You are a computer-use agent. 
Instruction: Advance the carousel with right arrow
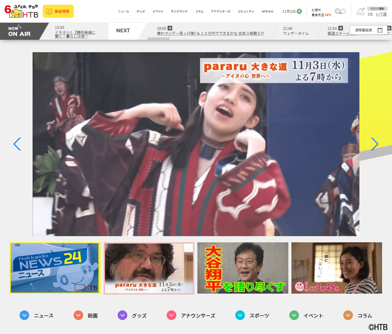click(x=375, y=144)
